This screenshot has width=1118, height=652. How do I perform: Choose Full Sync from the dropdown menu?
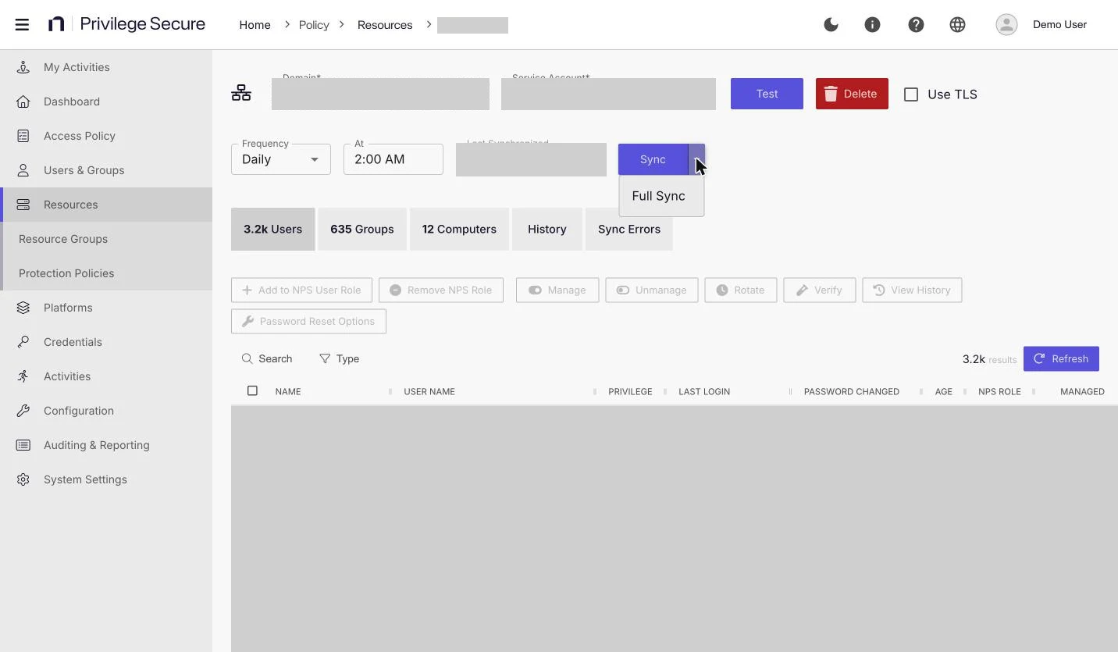click(x=661, y=196)
